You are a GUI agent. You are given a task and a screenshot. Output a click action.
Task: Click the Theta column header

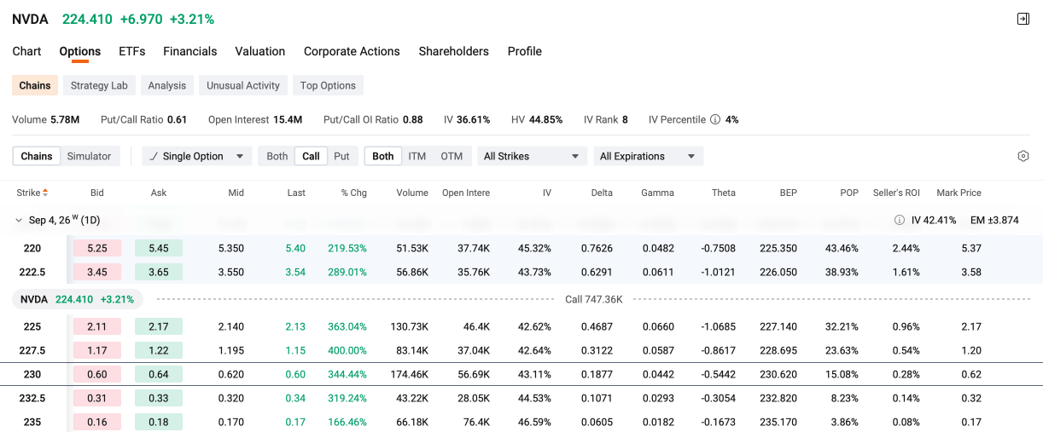(724, 193)
